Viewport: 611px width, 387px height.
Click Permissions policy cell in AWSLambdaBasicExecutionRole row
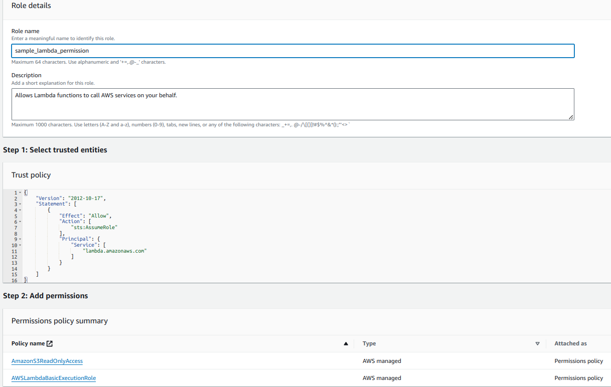579,378
